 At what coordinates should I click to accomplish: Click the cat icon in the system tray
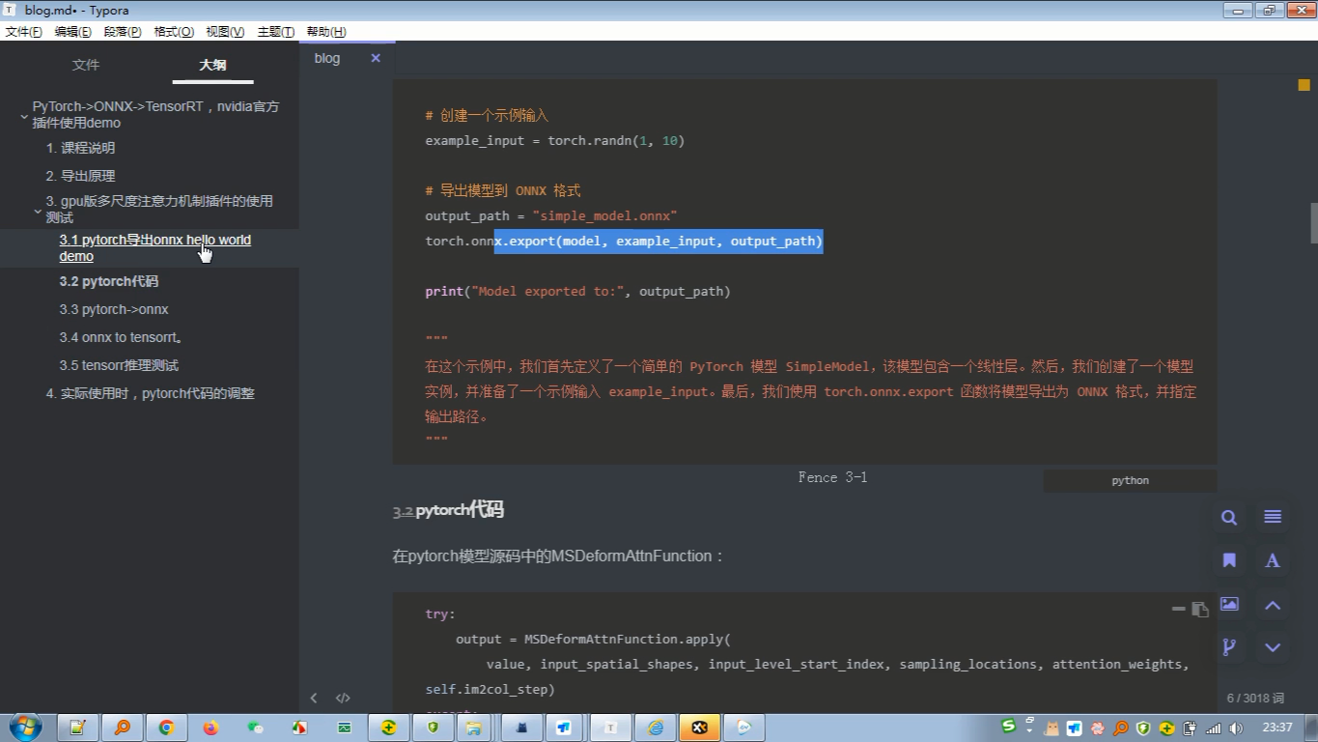[x=1052, y=728]
